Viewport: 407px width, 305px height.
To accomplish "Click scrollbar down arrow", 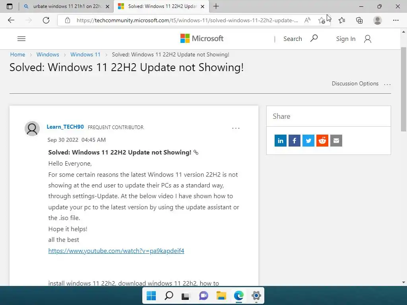I will click(x=403, y=282).
